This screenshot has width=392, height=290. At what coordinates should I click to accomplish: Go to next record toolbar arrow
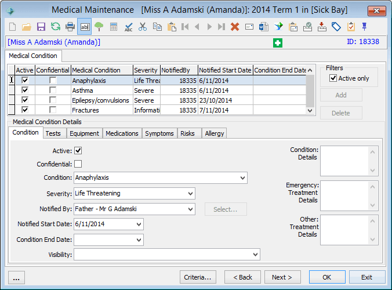(209, 27)
